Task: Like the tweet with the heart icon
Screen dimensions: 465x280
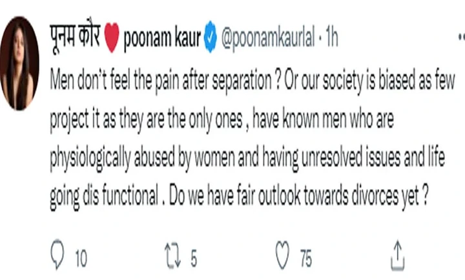Action: pyautogui.click(x=283, y=257)
